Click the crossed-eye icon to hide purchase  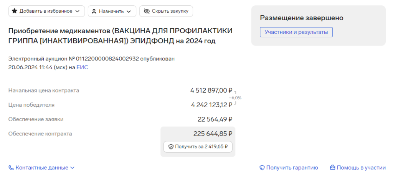coord(146,11)
